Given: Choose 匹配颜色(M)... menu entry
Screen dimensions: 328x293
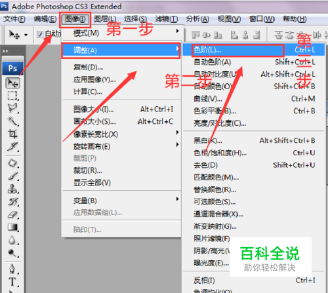Looking at the screenshot, I should [x=254, y=177].
